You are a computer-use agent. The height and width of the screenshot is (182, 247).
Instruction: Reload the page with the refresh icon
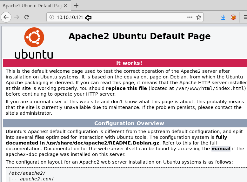[x=27, y=17]
